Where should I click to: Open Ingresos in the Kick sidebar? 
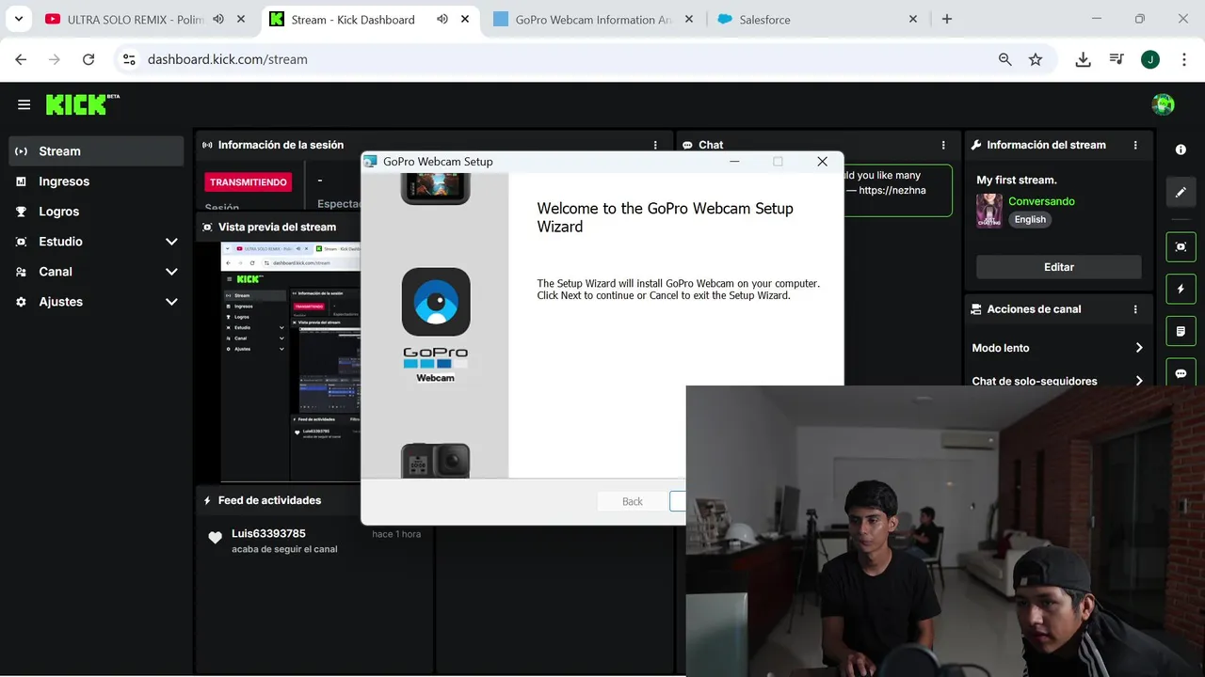pos(96,181)
